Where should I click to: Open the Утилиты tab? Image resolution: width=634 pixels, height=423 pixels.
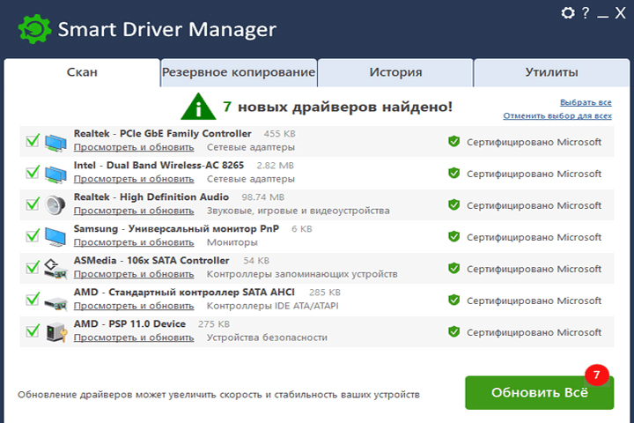(x=551, y=72)
